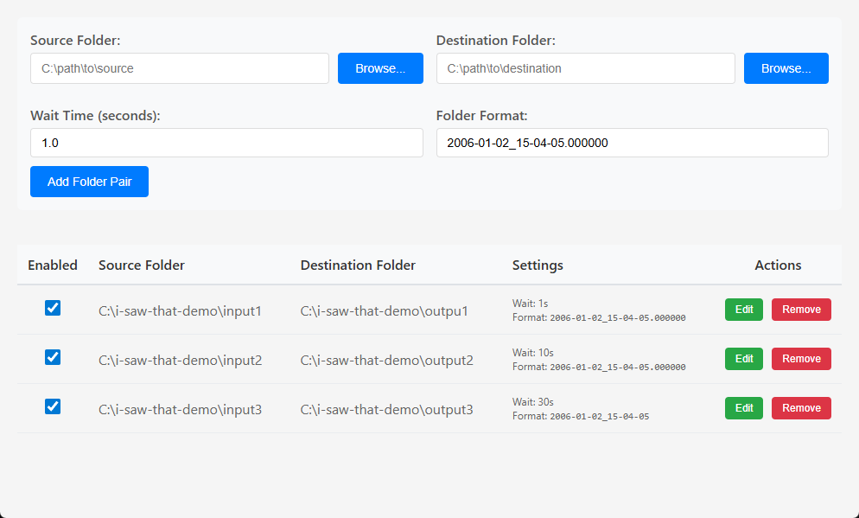
Task: Edit the input2 folder pair
Action: point(743,359)
